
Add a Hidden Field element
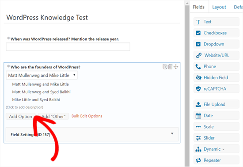(x=216, y=78)
